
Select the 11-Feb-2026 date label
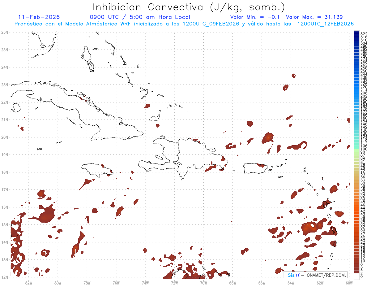[39, 17]
